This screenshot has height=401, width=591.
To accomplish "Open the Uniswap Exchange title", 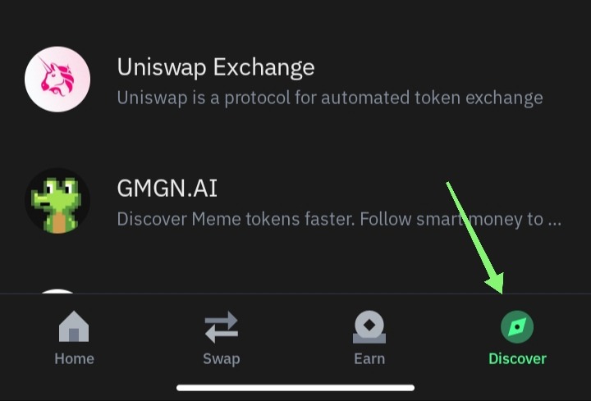I will [216, 68].
